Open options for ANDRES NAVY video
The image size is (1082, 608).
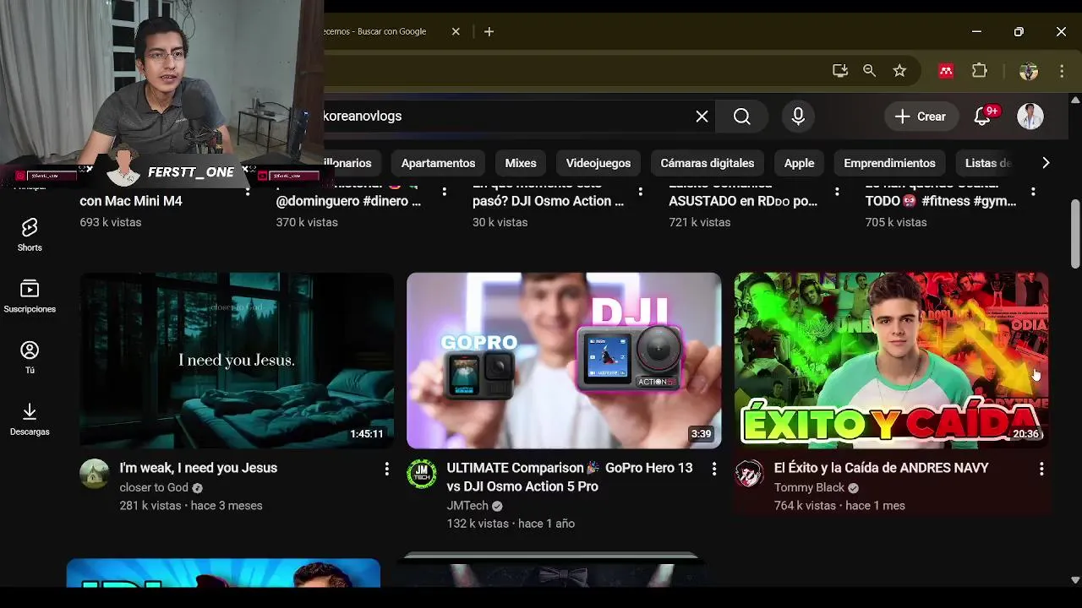[1041, 468]
